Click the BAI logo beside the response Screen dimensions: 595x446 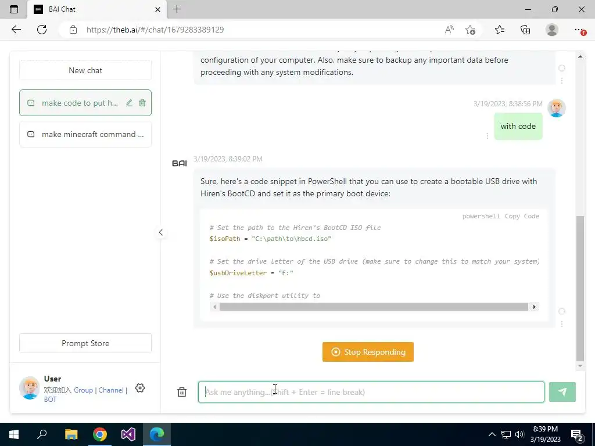pos(179,163)
